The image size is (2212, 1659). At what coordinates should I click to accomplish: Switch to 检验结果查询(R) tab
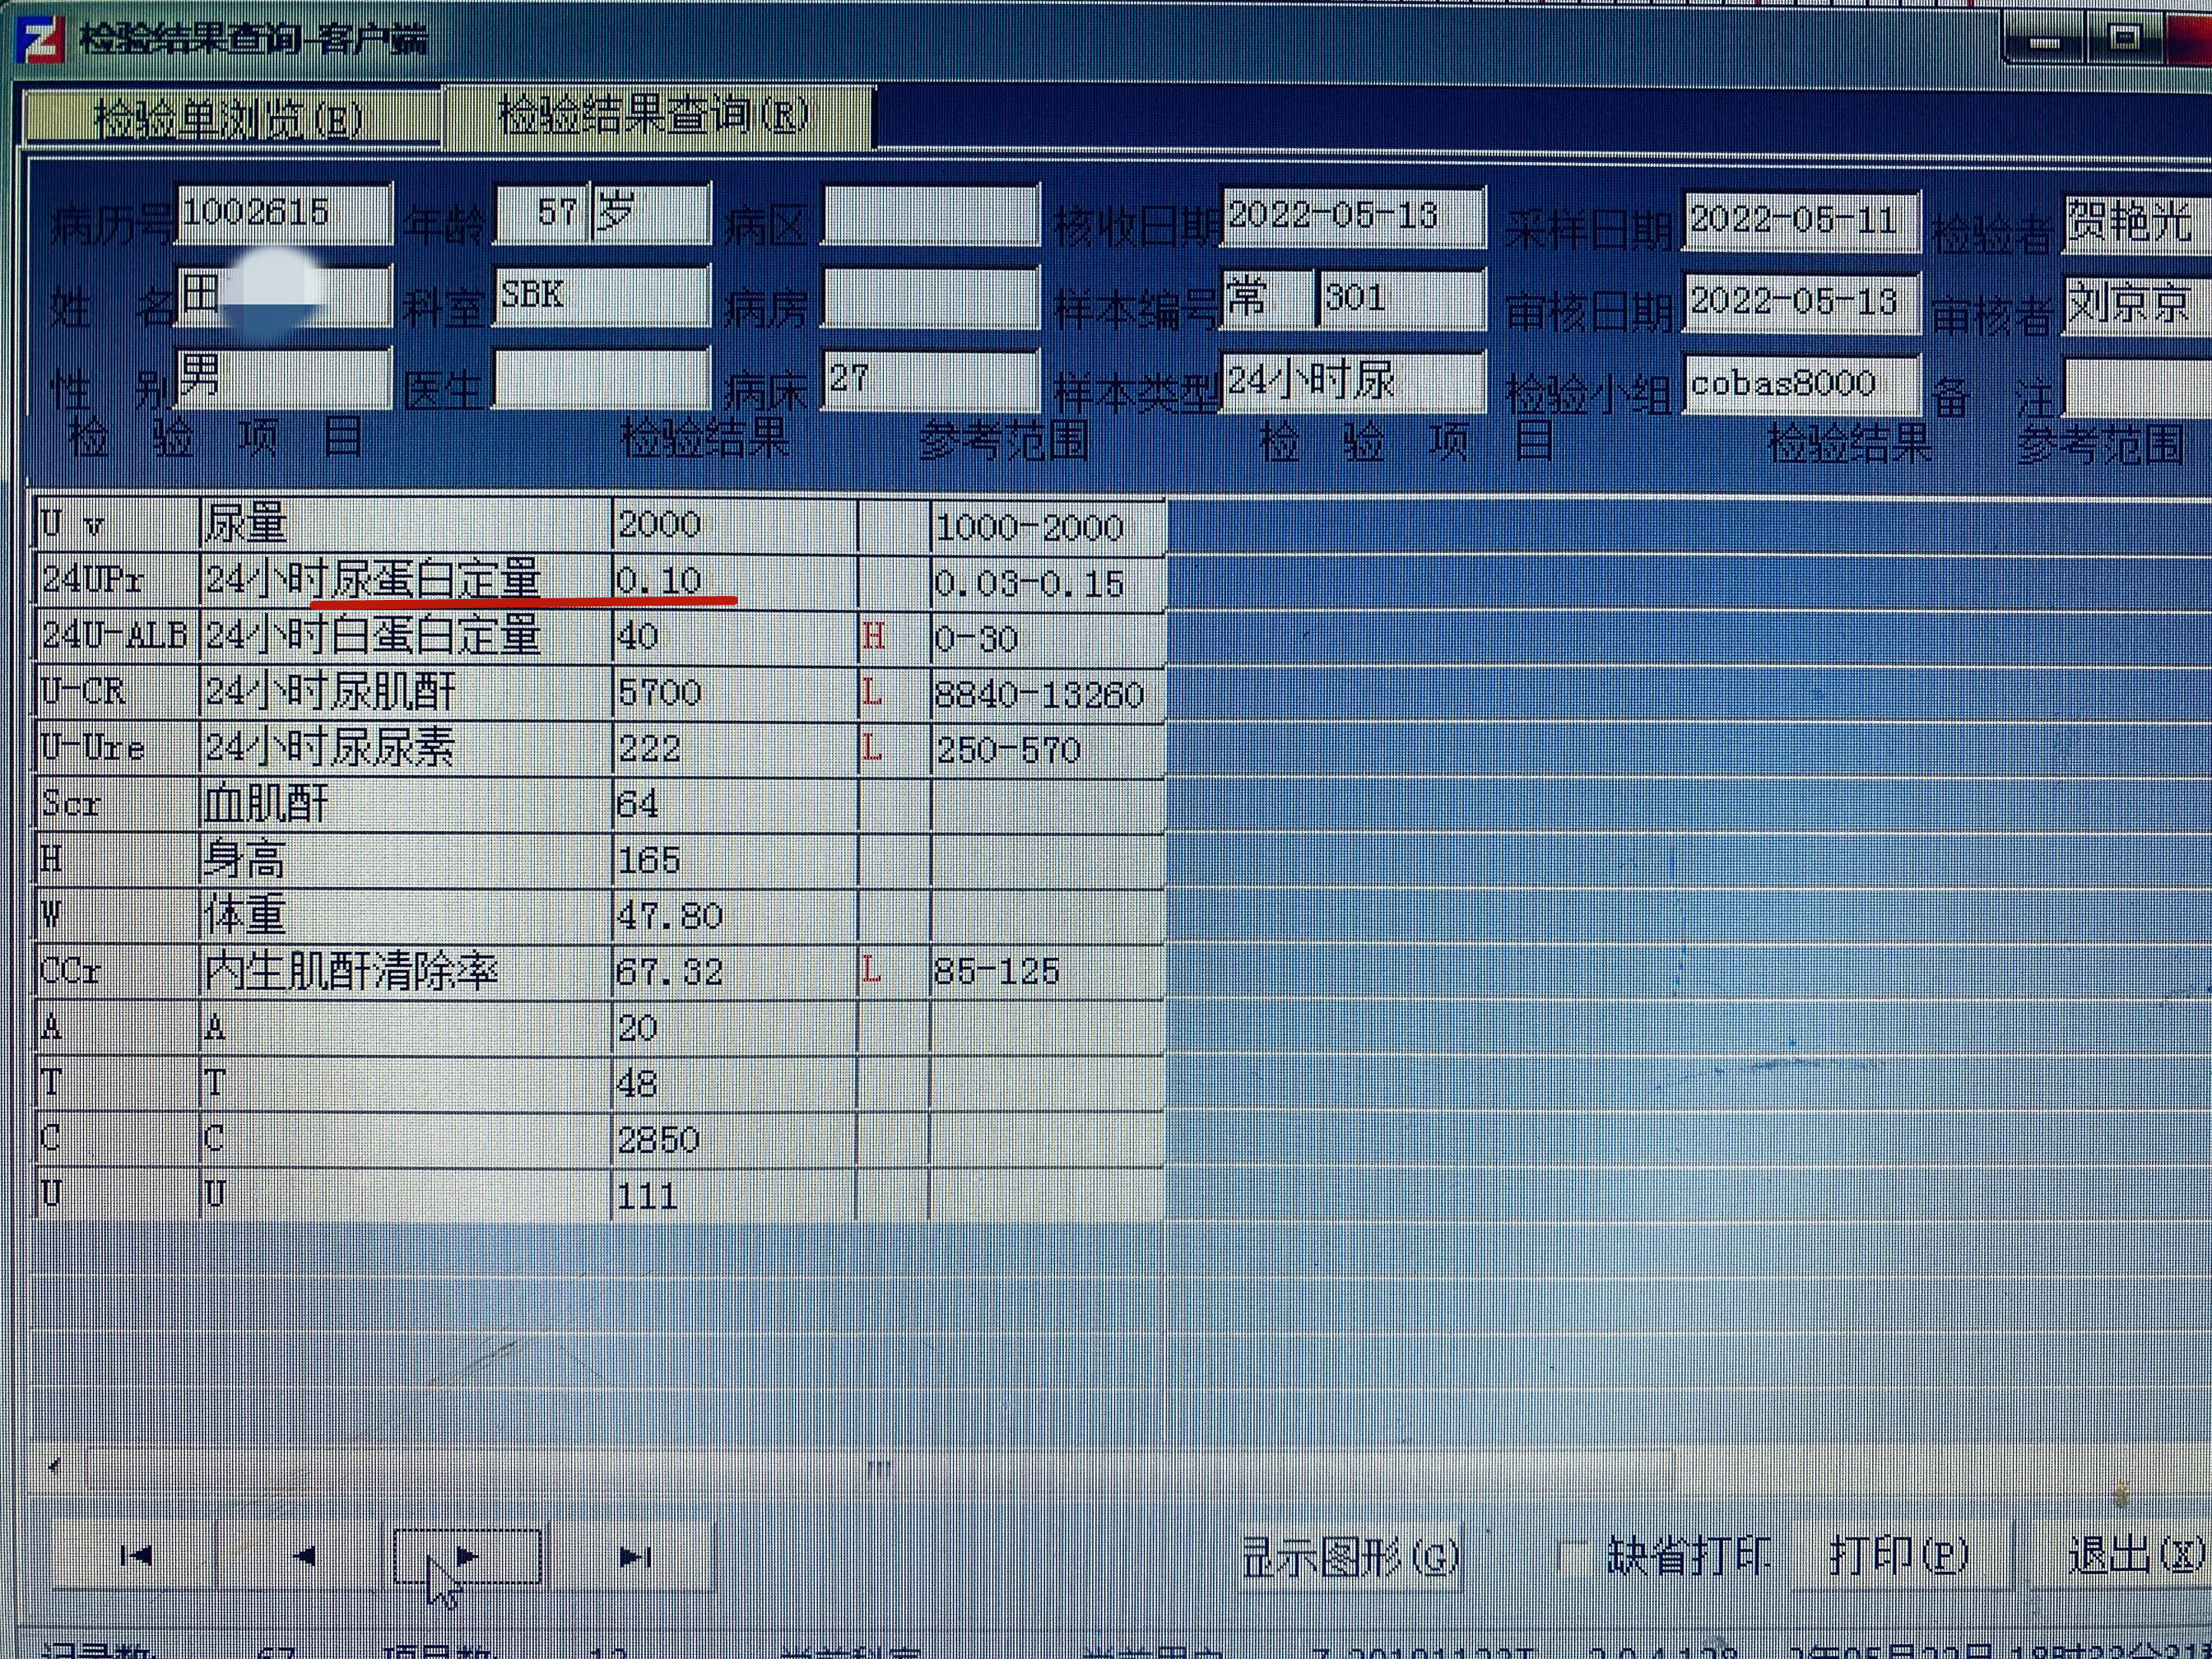point(655,115)
